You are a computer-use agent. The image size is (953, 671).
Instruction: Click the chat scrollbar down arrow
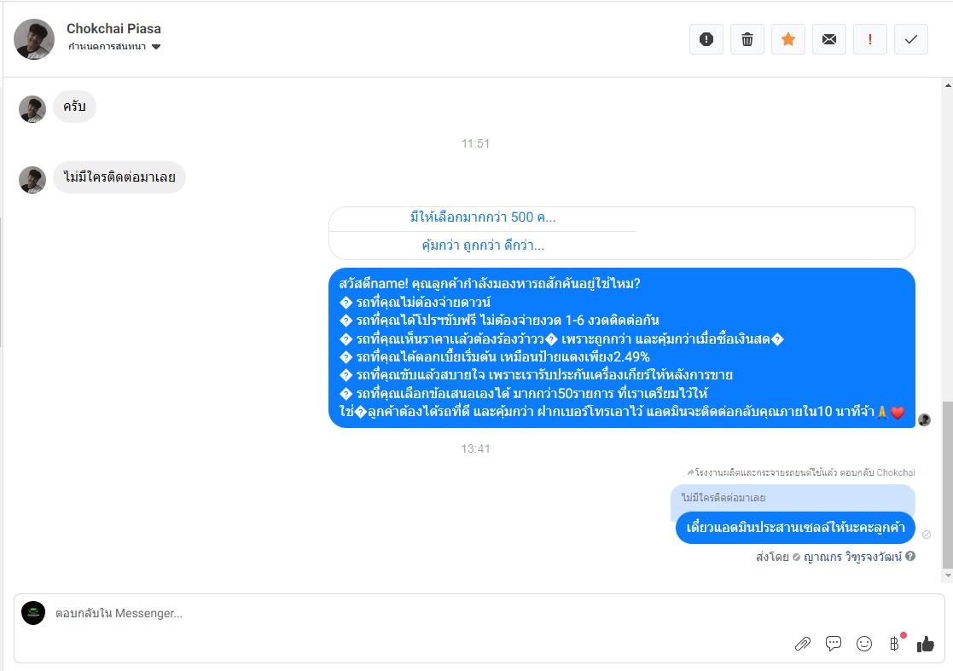[x=948, y=575]
